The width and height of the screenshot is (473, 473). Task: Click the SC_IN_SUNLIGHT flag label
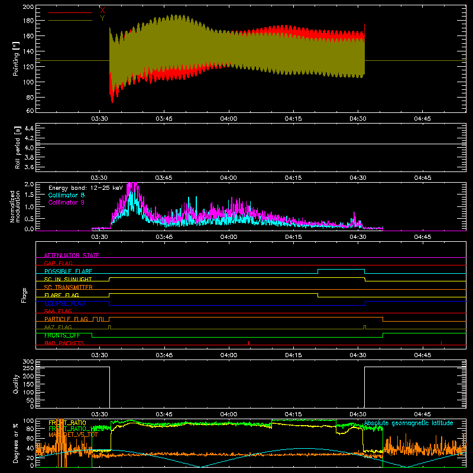click(68, 279)
